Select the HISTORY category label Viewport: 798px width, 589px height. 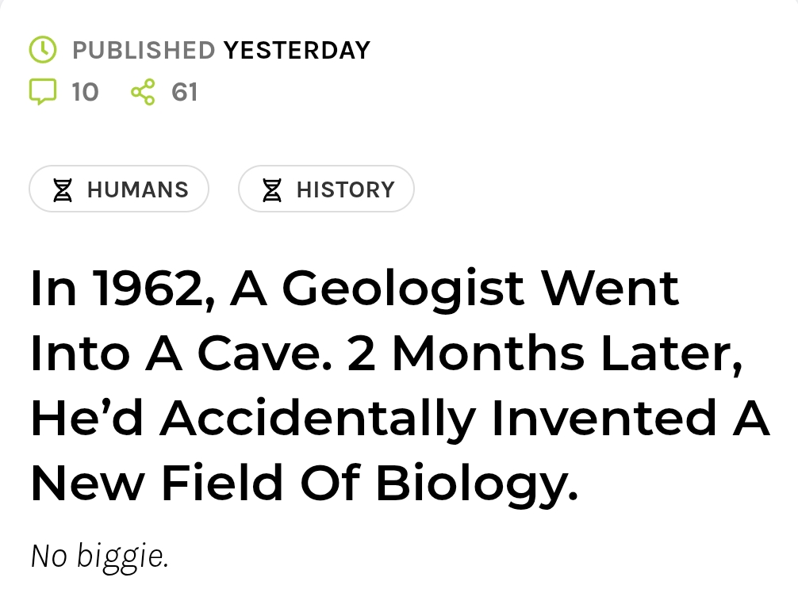pyautogui.click(x=345, y=190)
